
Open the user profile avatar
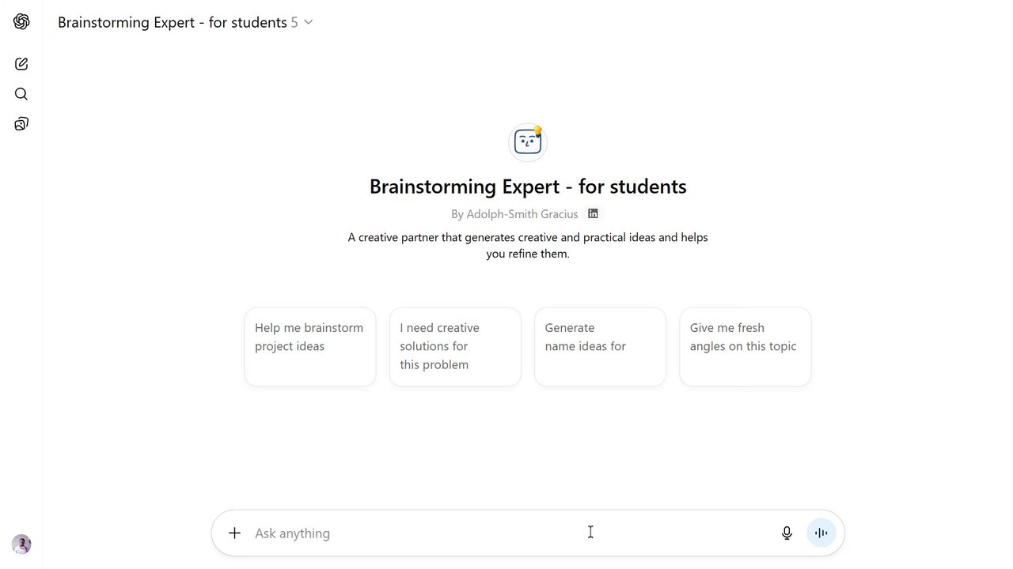(x=21, y=544)
